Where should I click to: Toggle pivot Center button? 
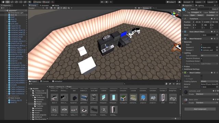37,2
